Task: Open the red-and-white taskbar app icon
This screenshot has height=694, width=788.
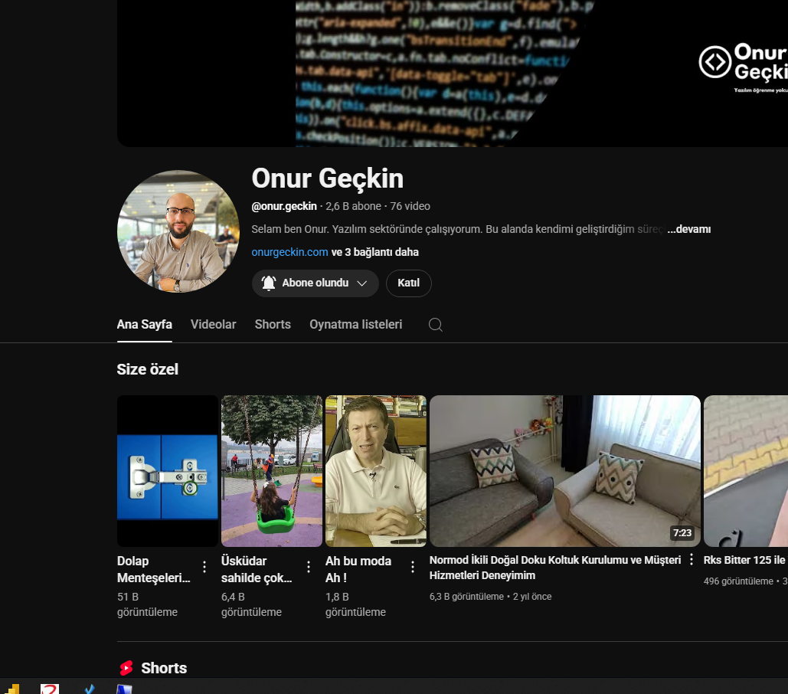Action: click(x=50, y=689)
